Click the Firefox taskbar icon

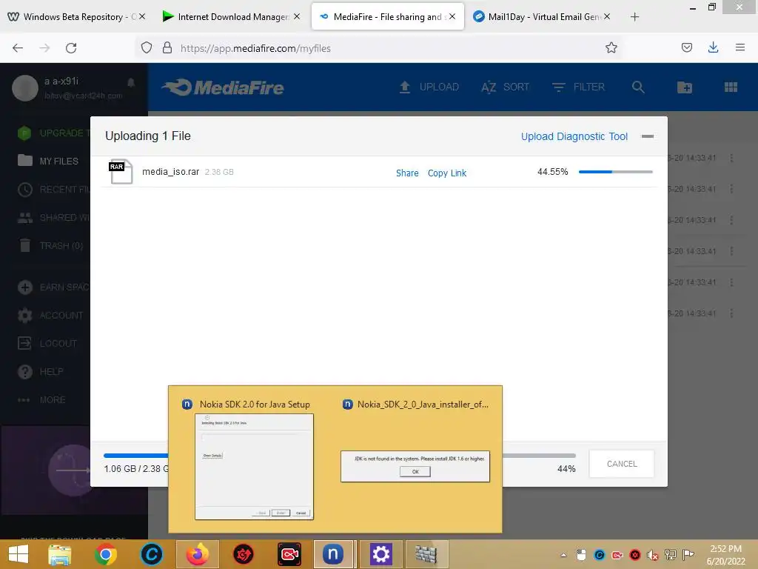(x=197, y=554)
